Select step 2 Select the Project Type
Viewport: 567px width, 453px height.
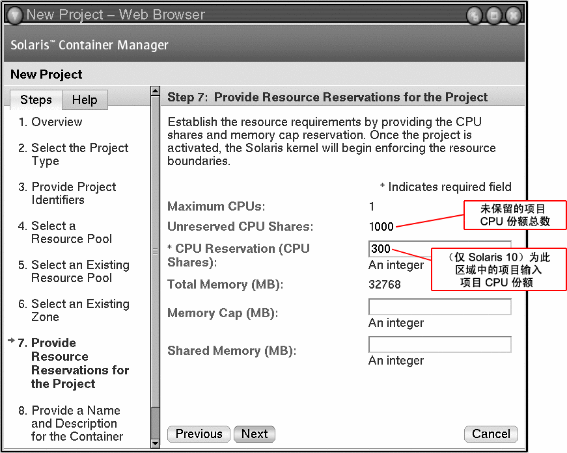[x=74, y=155]
